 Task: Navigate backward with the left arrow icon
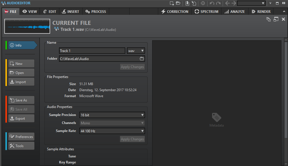[227, 3]
